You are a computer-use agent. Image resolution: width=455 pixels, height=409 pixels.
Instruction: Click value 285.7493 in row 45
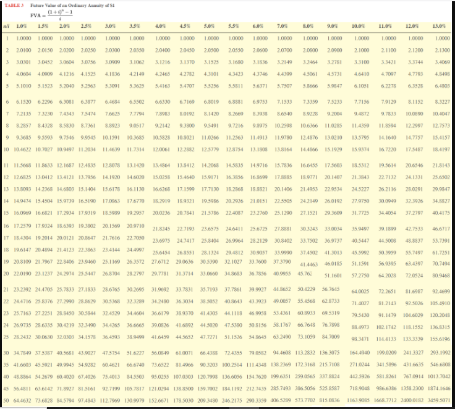click(281, 389)
